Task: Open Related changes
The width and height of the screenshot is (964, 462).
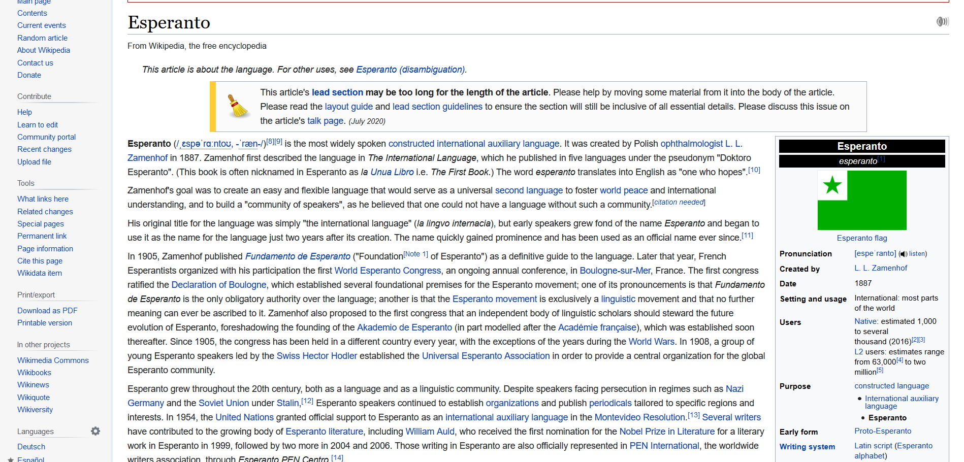Action: point(45,212)
